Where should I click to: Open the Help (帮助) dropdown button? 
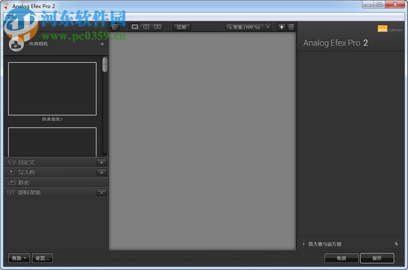tap(19, 258)
